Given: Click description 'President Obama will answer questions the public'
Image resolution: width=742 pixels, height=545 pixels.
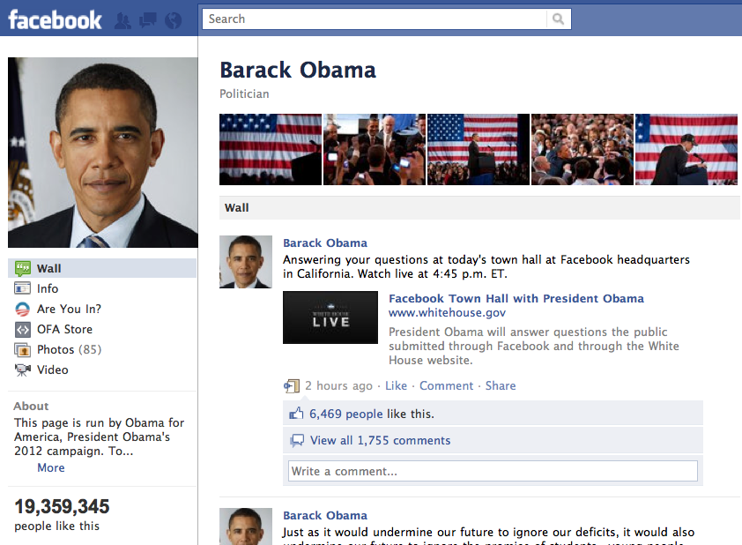Looking at the screenshot, I should point(528,332).
